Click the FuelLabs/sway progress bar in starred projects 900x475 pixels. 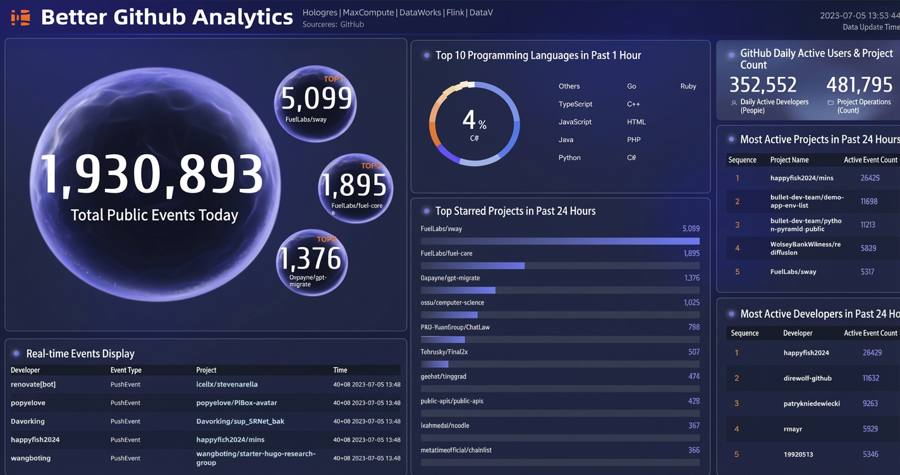[x=560, y=241]
